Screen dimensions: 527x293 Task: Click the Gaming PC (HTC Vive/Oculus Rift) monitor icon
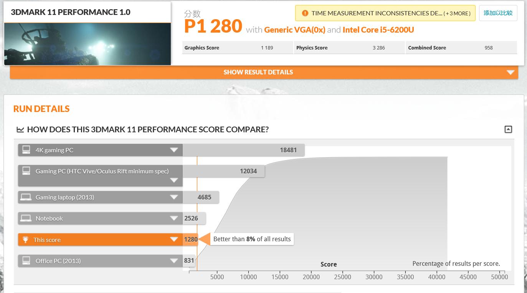26,171
